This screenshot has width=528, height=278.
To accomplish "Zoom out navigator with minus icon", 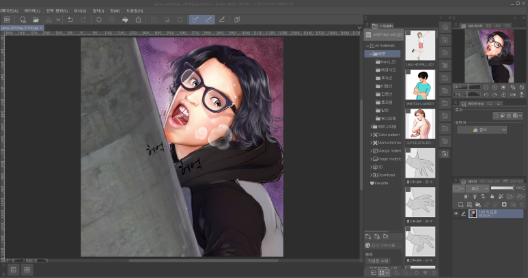I will (486, 87).
